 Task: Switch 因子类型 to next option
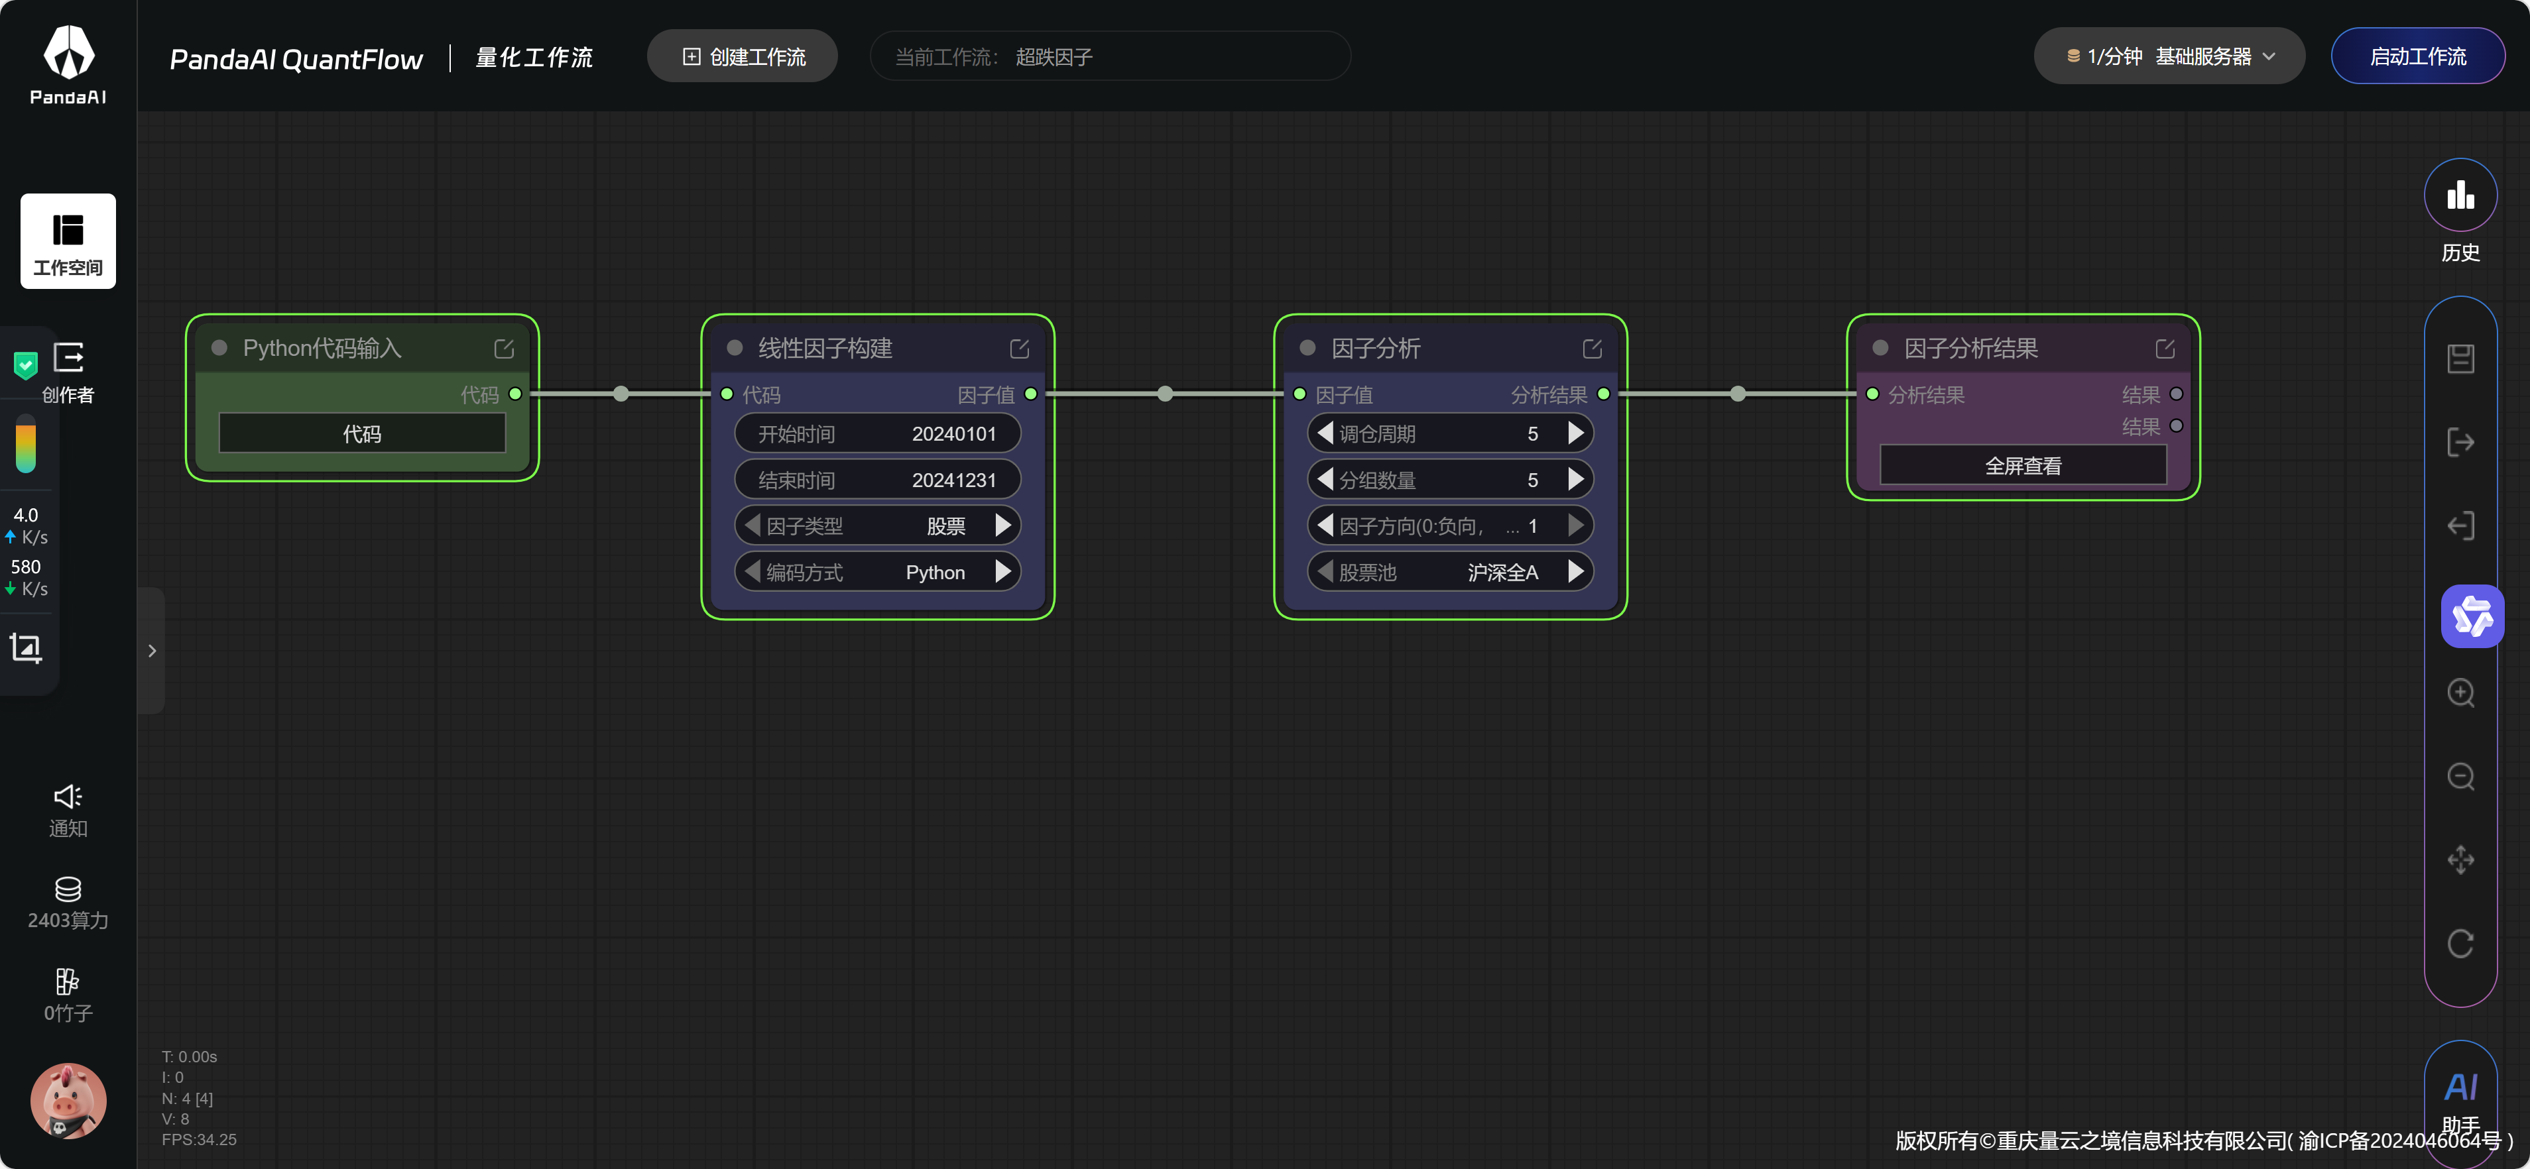tap(1002, 525)
